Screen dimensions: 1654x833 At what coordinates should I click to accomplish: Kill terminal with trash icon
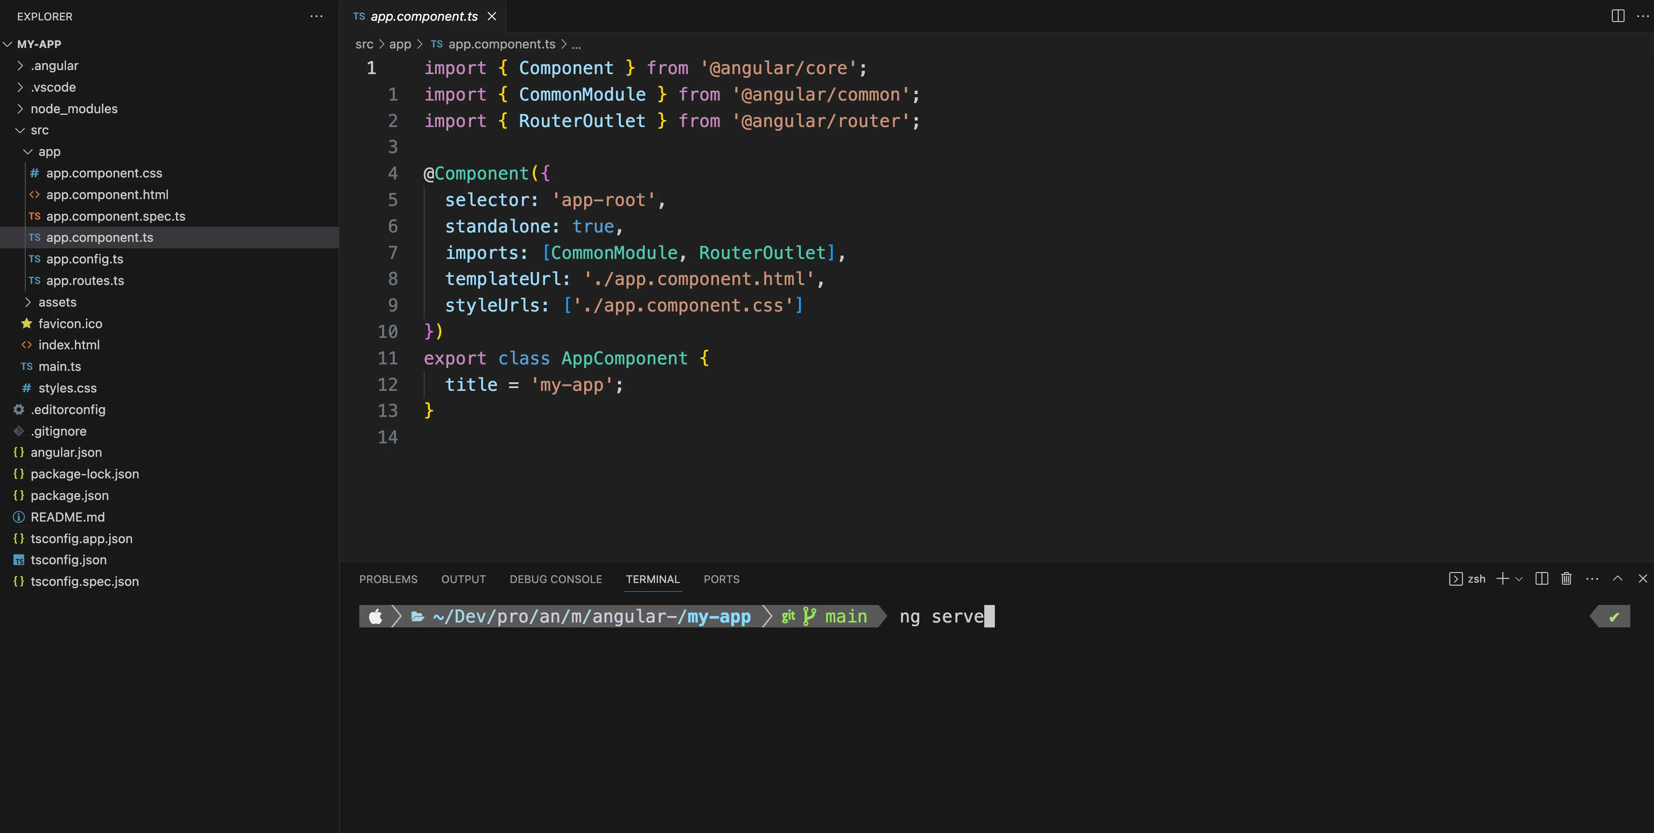pos(1567,579)
